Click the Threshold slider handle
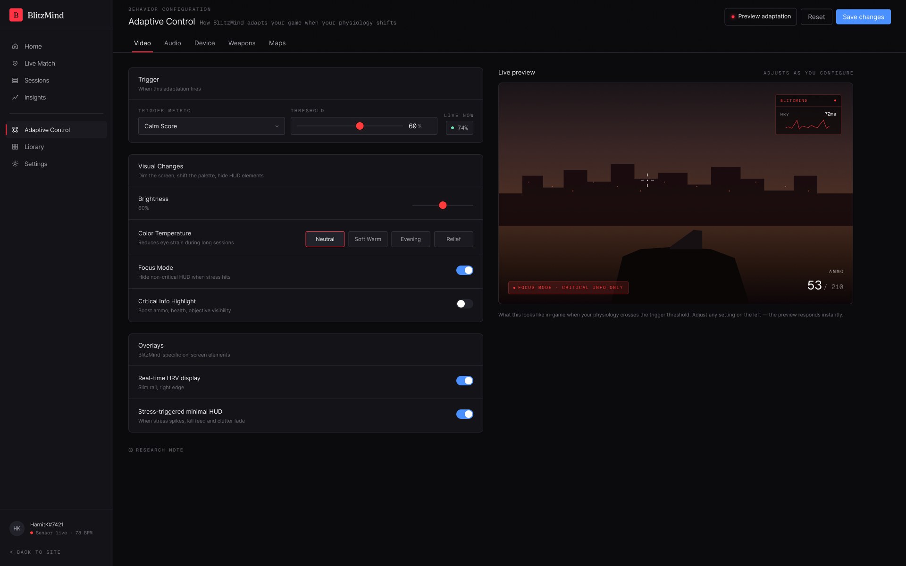 360,126
